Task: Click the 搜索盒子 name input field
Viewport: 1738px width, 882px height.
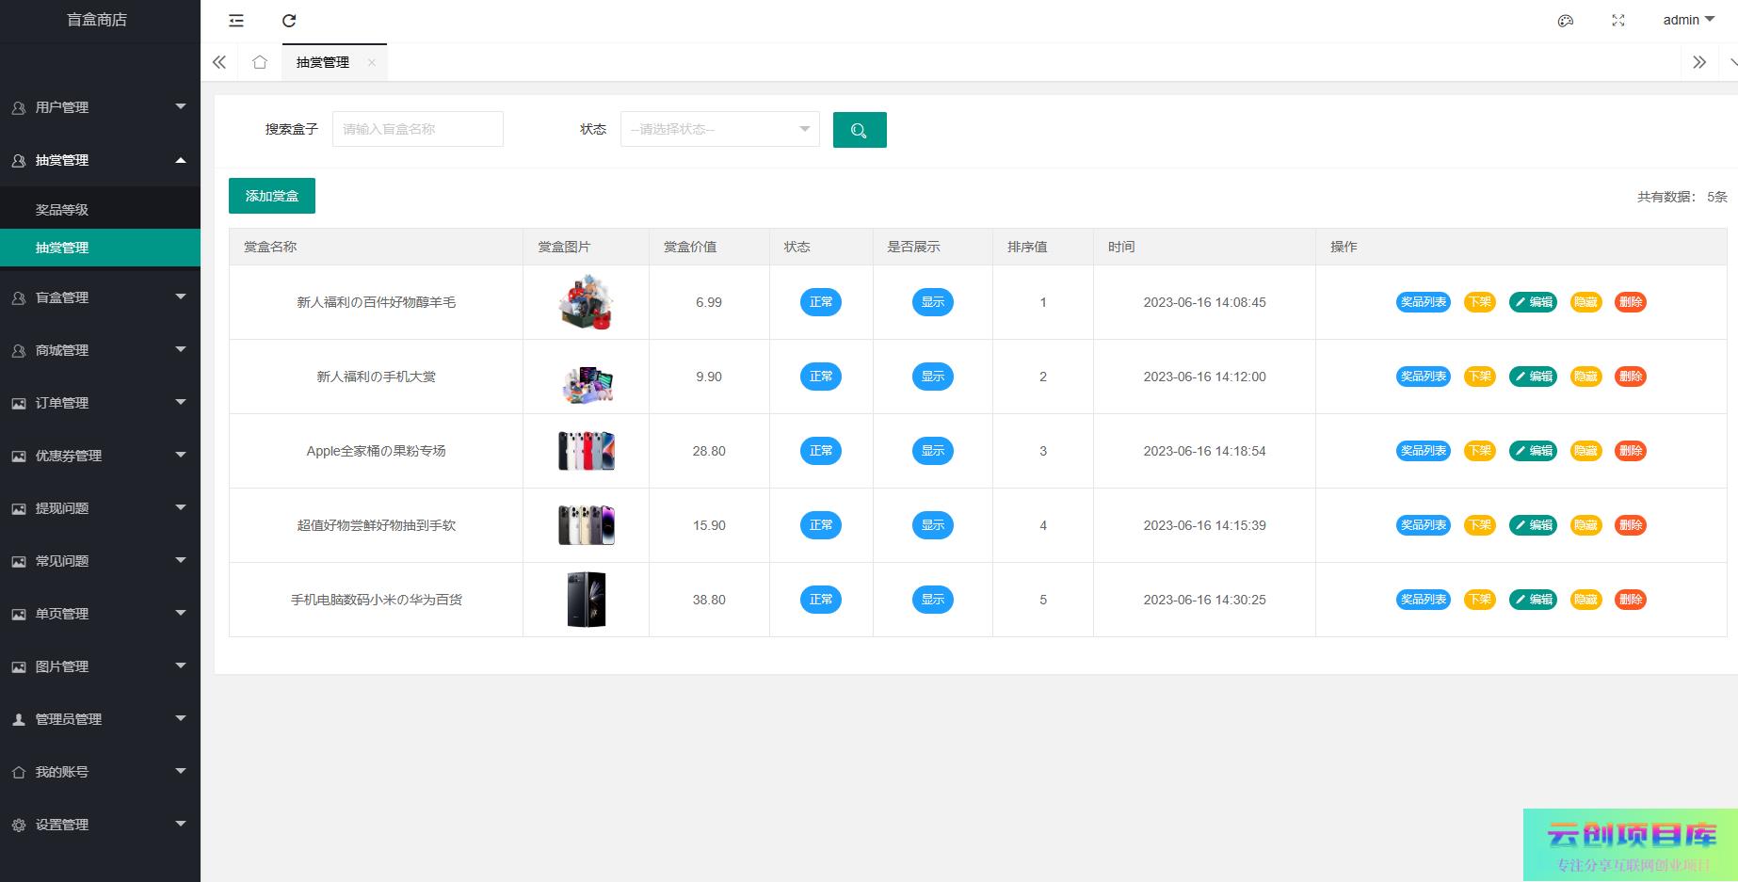Action: (417, 129)
